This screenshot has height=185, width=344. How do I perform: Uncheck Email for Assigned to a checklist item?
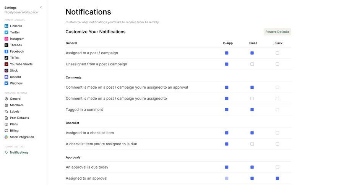[252, 133]
